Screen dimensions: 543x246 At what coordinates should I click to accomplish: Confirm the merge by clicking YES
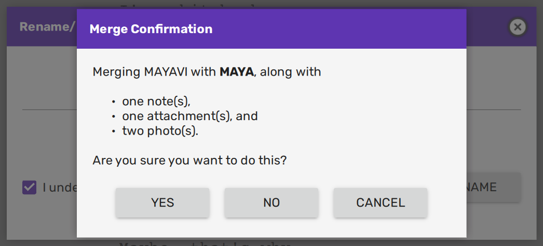(x=162, y=202)
